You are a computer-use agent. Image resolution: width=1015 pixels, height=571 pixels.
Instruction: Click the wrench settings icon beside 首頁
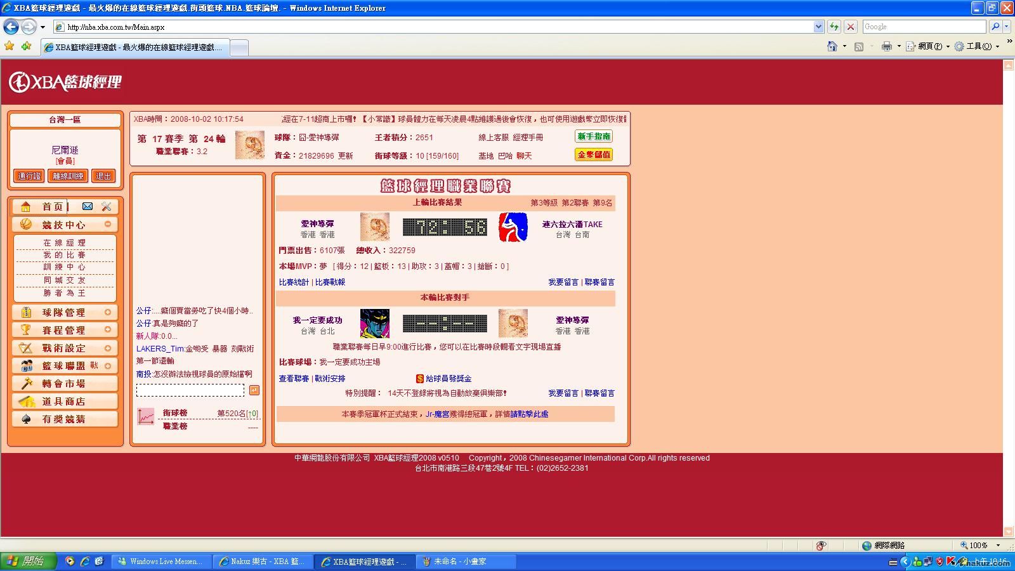tap(107, 206)
